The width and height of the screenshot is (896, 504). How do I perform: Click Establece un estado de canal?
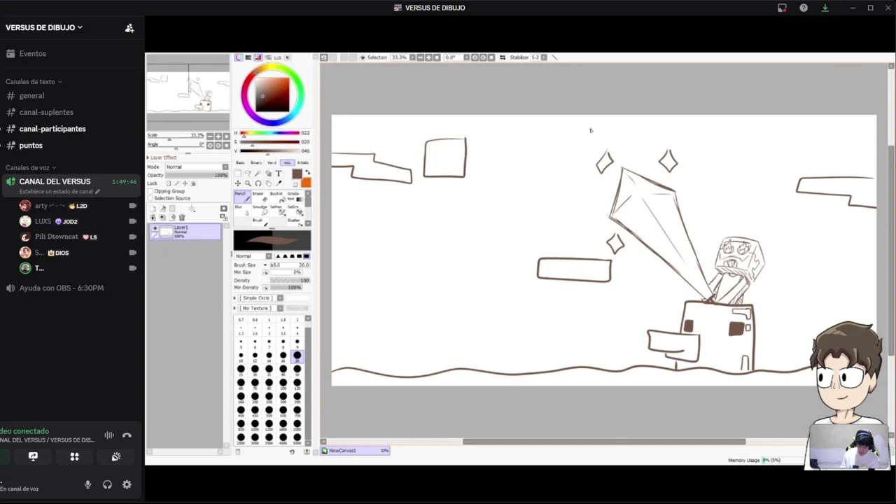coord(59,192)
